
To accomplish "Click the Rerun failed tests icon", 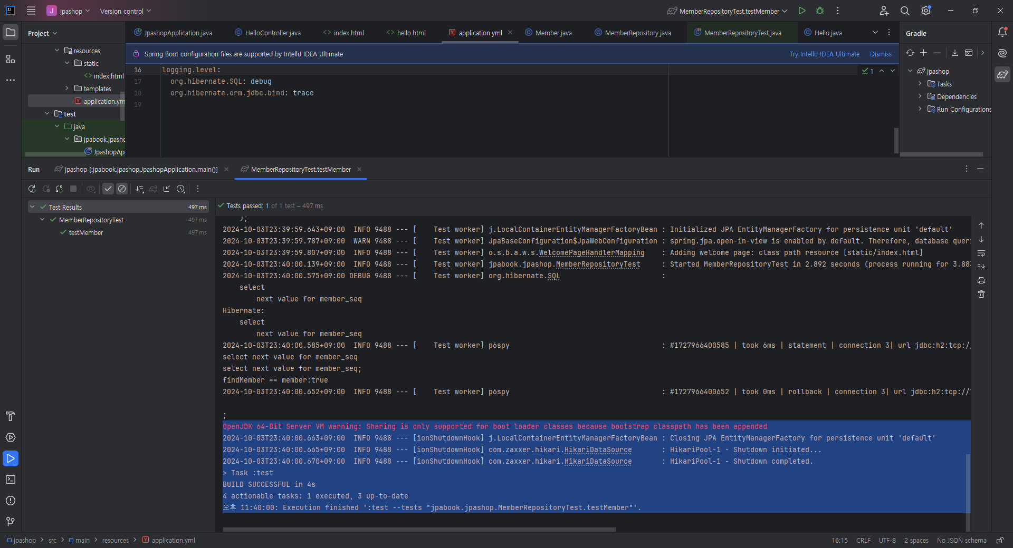I will pyautogui.click(x=46, y=189).
